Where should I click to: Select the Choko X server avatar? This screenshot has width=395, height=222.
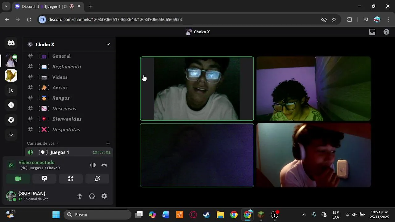(11, 61)
